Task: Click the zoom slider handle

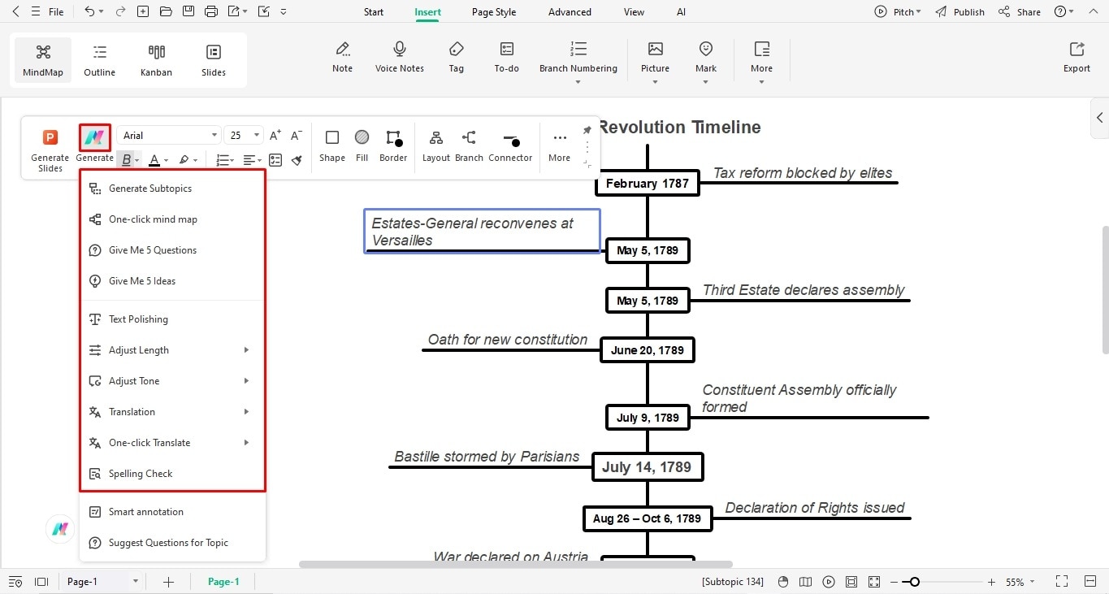Action: coord(915,582)
